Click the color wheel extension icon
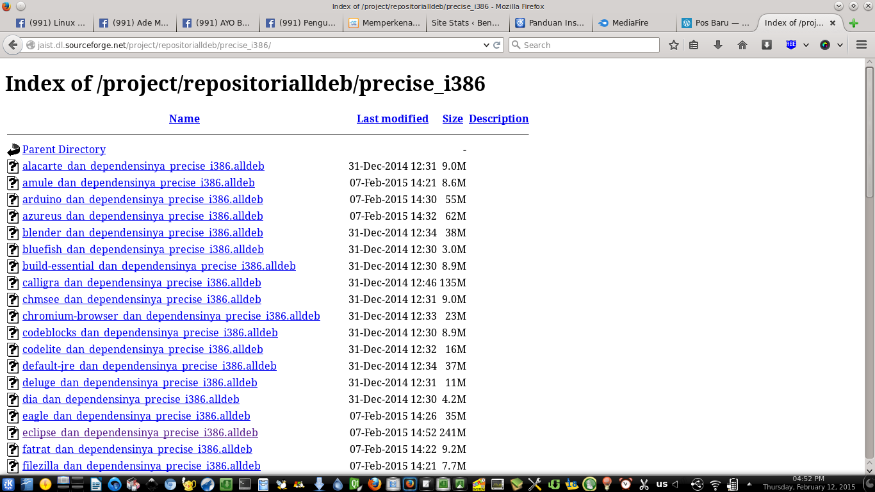Image resolution: width=875 pixels, height=492 pixels. 825,45
